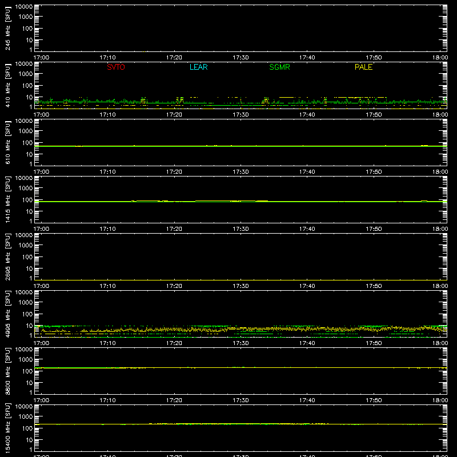
Task: Click 17:10 label under the 2695 MHz plot
Action: [107, 286]
